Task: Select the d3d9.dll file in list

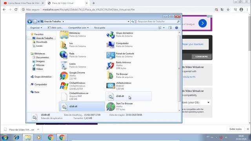Action: (82, 107)
